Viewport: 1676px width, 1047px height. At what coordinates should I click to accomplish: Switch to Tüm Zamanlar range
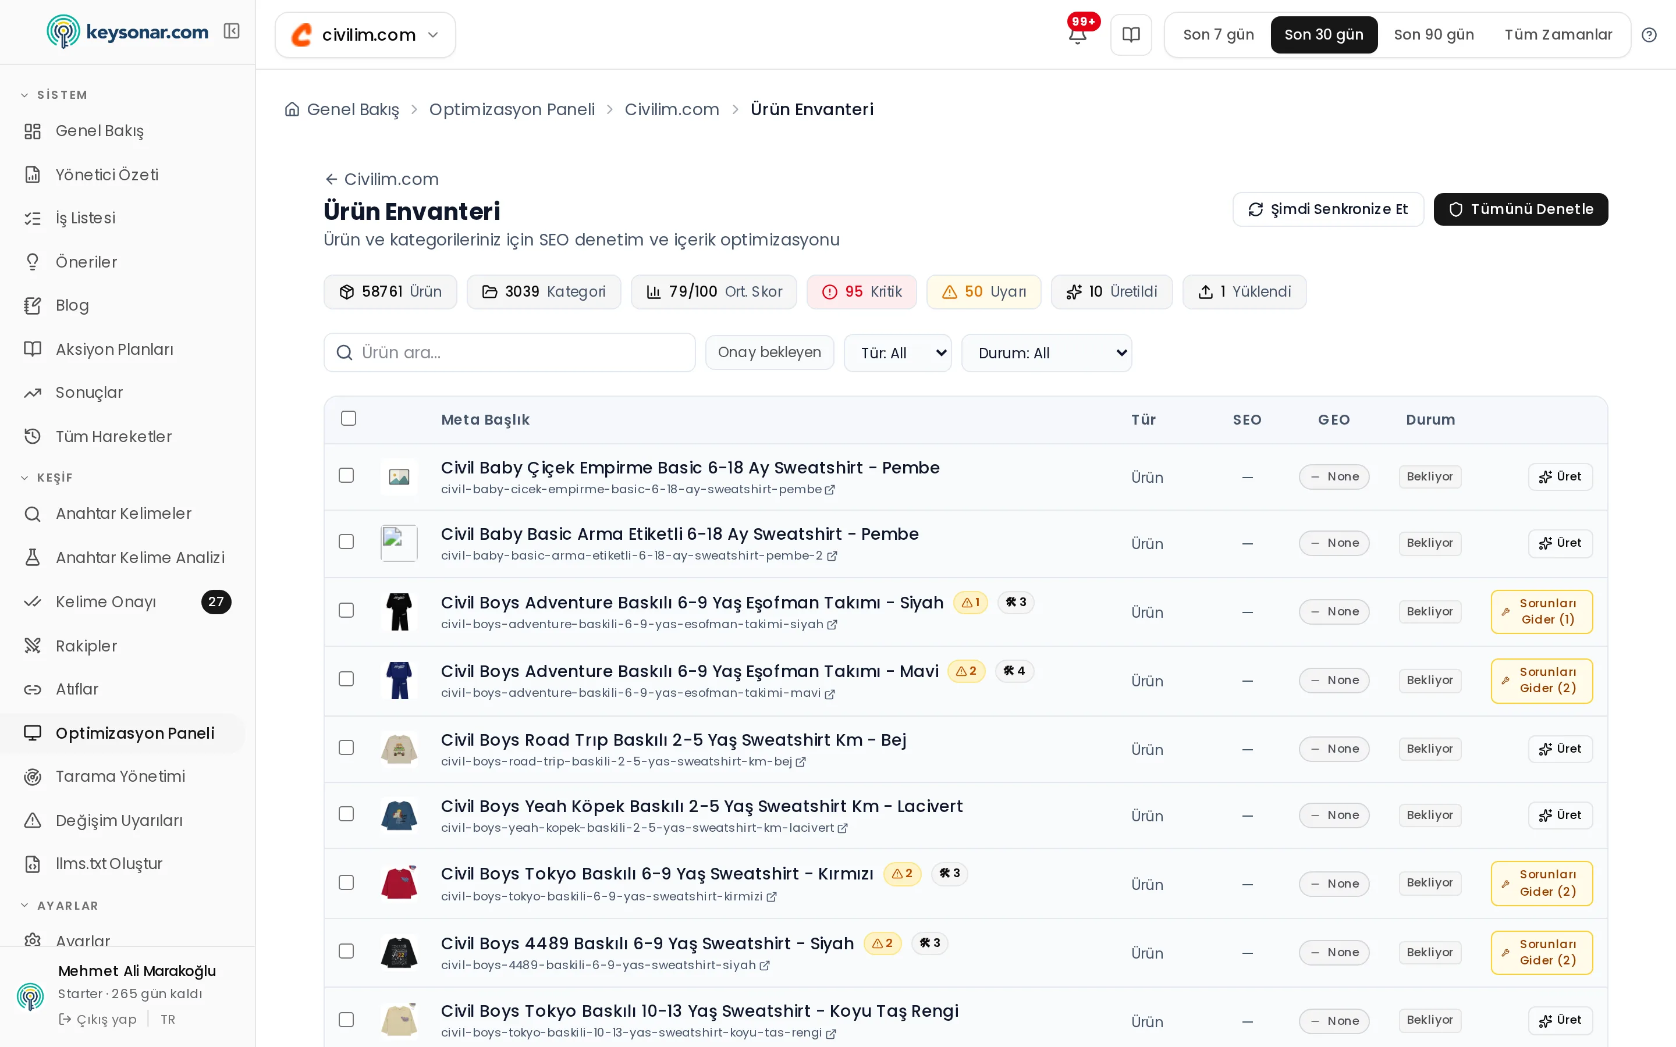pos(1558,35)
